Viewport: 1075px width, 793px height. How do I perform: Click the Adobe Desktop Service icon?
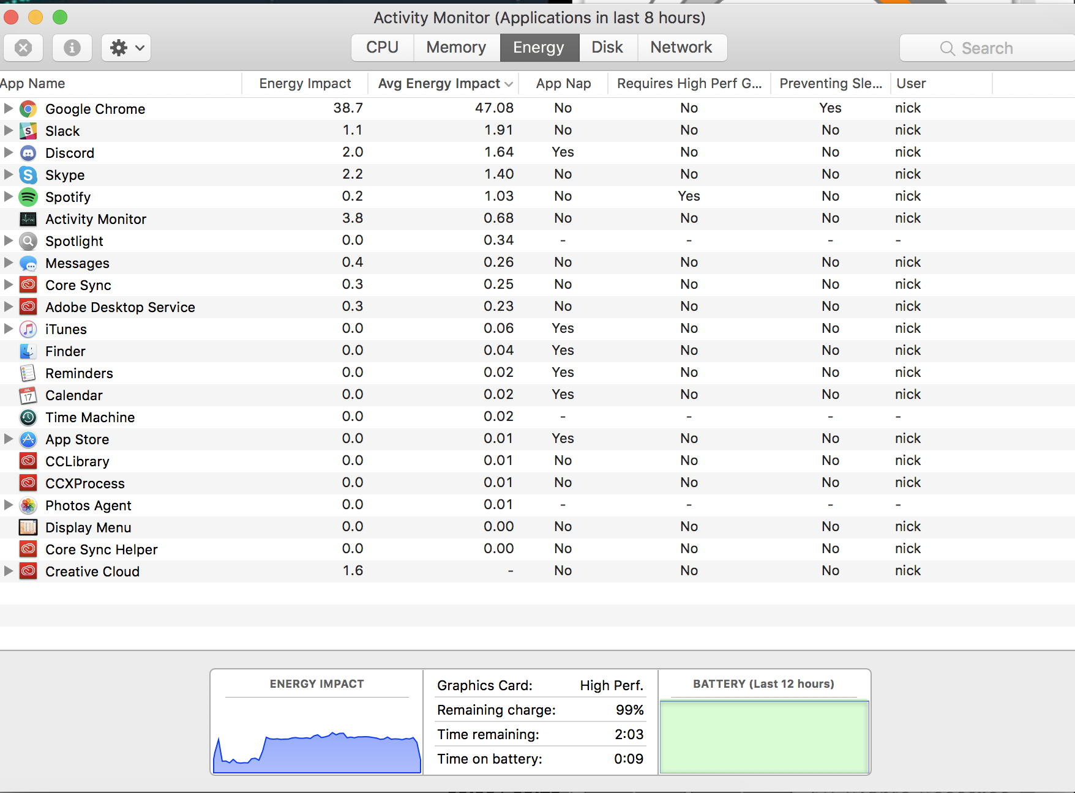click(28, 307)
